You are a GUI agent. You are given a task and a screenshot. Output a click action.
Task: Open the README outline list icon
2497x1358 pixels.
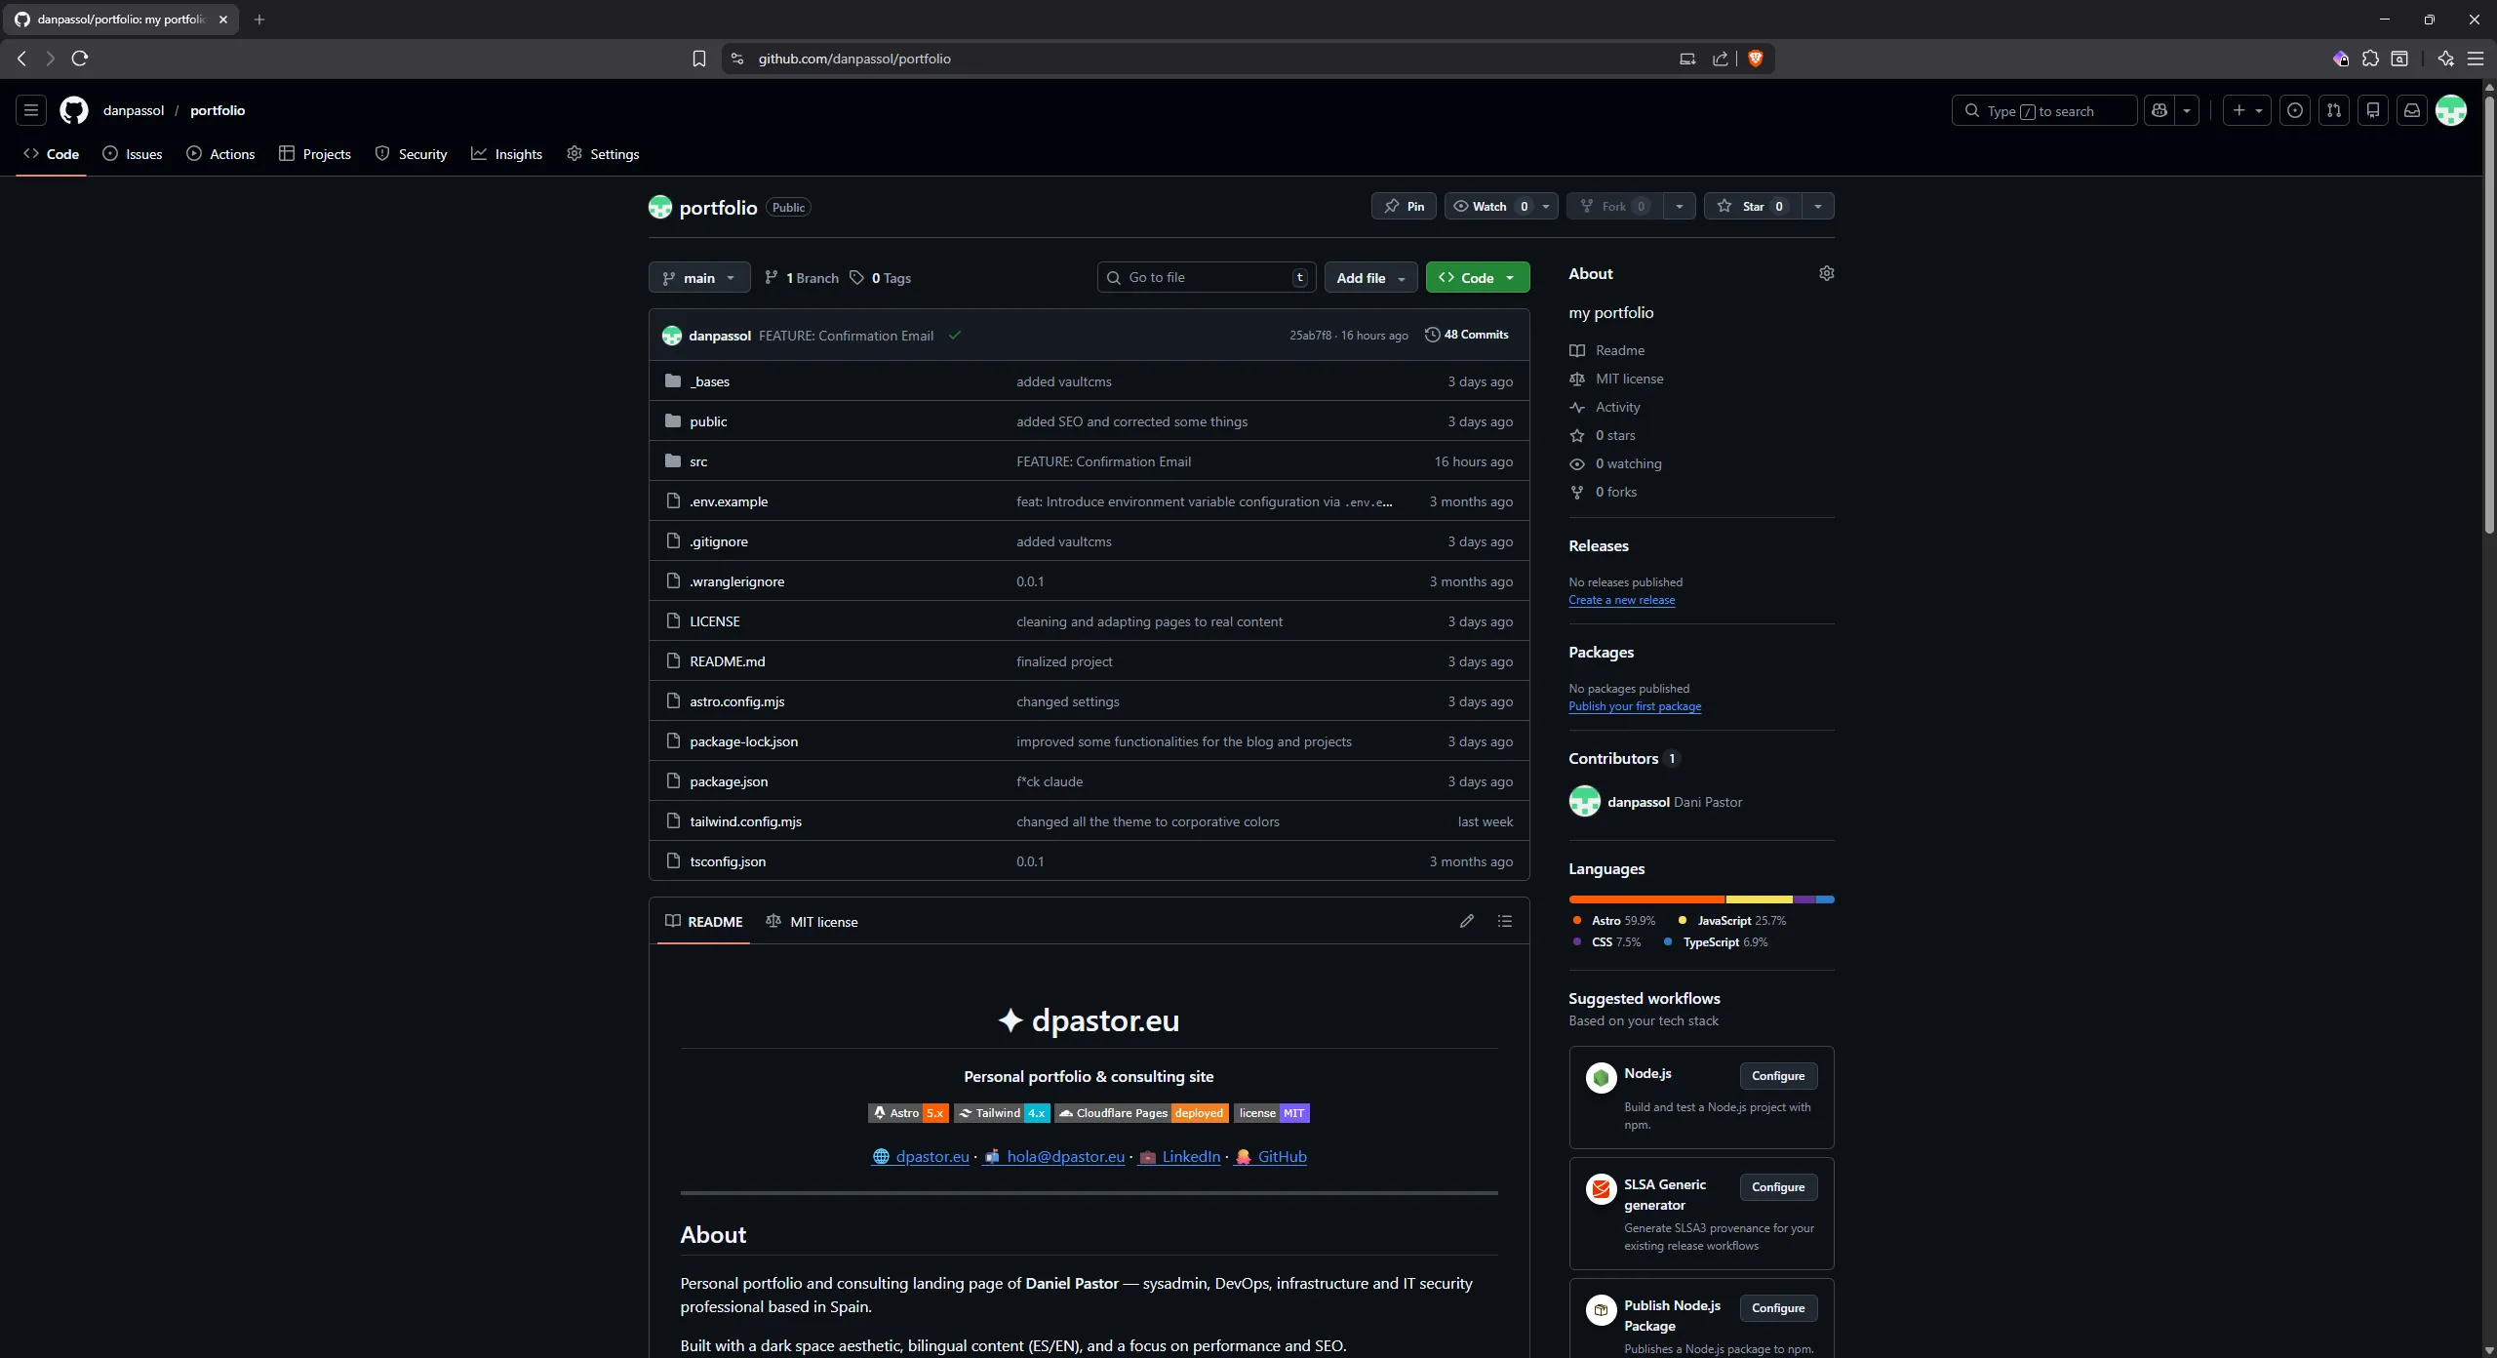tap(1505, 921)
